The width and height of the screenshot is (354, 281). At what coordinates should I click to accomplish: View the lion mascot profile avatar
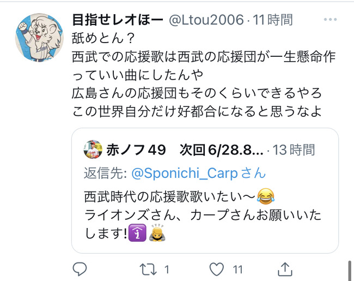click(x=39, y=38)
